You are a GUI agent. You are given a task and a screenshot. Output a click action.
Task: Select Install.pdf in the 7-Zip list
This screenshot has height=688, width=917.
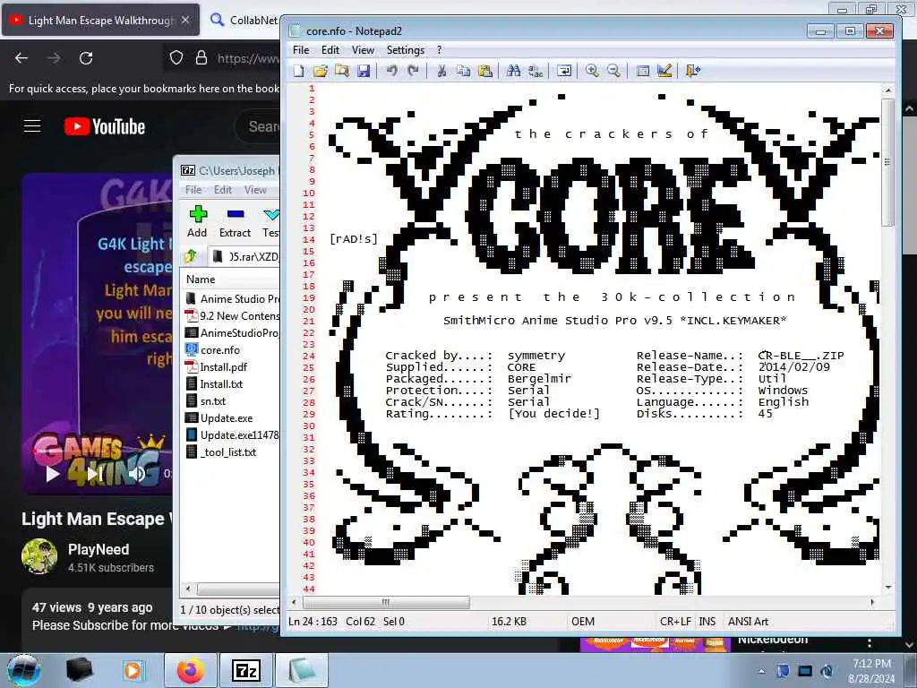point(223,366)
